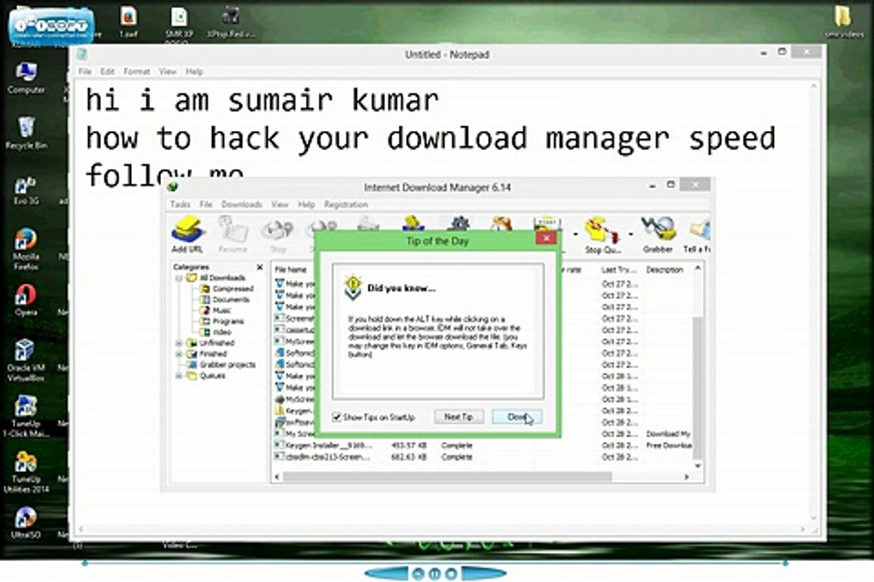The height and width of the screenshot is (582, 874).
Task: Click the Close button in the tip dialog
Action: (516, 416)
